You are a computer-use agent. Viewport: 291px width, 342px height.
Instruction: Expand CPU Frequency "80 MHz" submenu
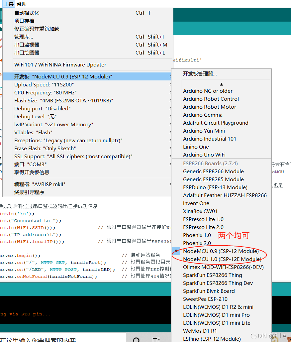88,93
